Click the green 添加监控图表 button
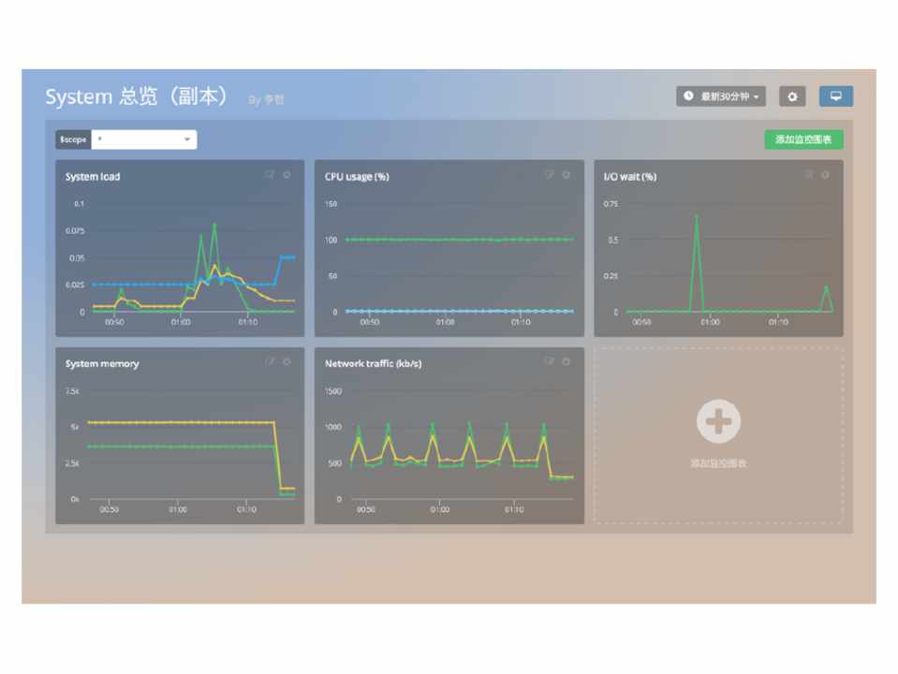Screen dimensions: 898x674 803,139
